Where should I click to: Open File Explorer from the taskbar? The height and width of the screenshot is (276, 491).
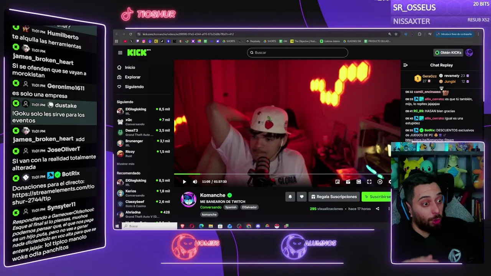[211, 226]
